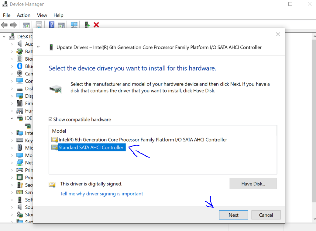The width and height of the screenshot is (316, 231).
Task: Click the Show/Hide console tree toolbar icon
Action: point(26,25)
